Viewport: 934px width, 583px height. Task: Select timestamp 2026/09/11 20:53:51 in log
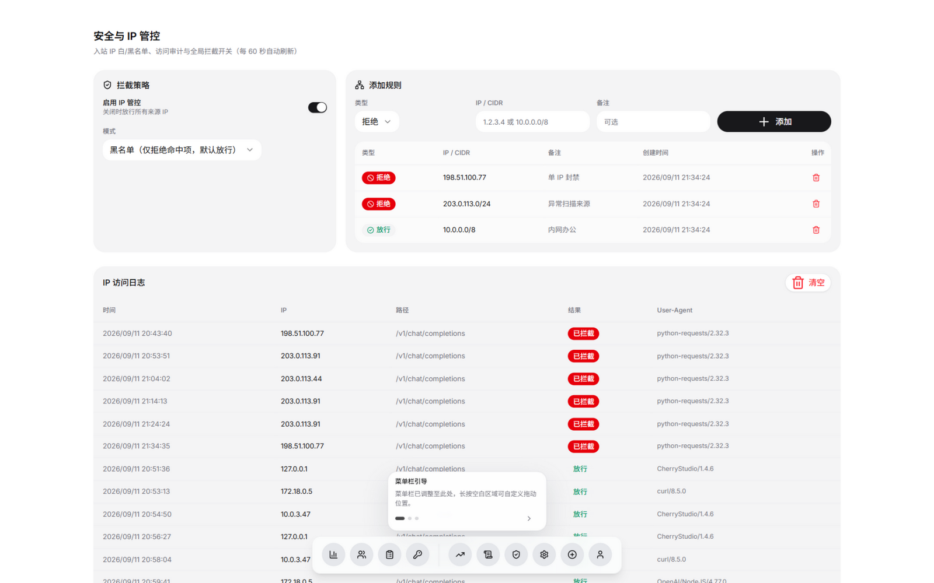[x=137, y=356]
